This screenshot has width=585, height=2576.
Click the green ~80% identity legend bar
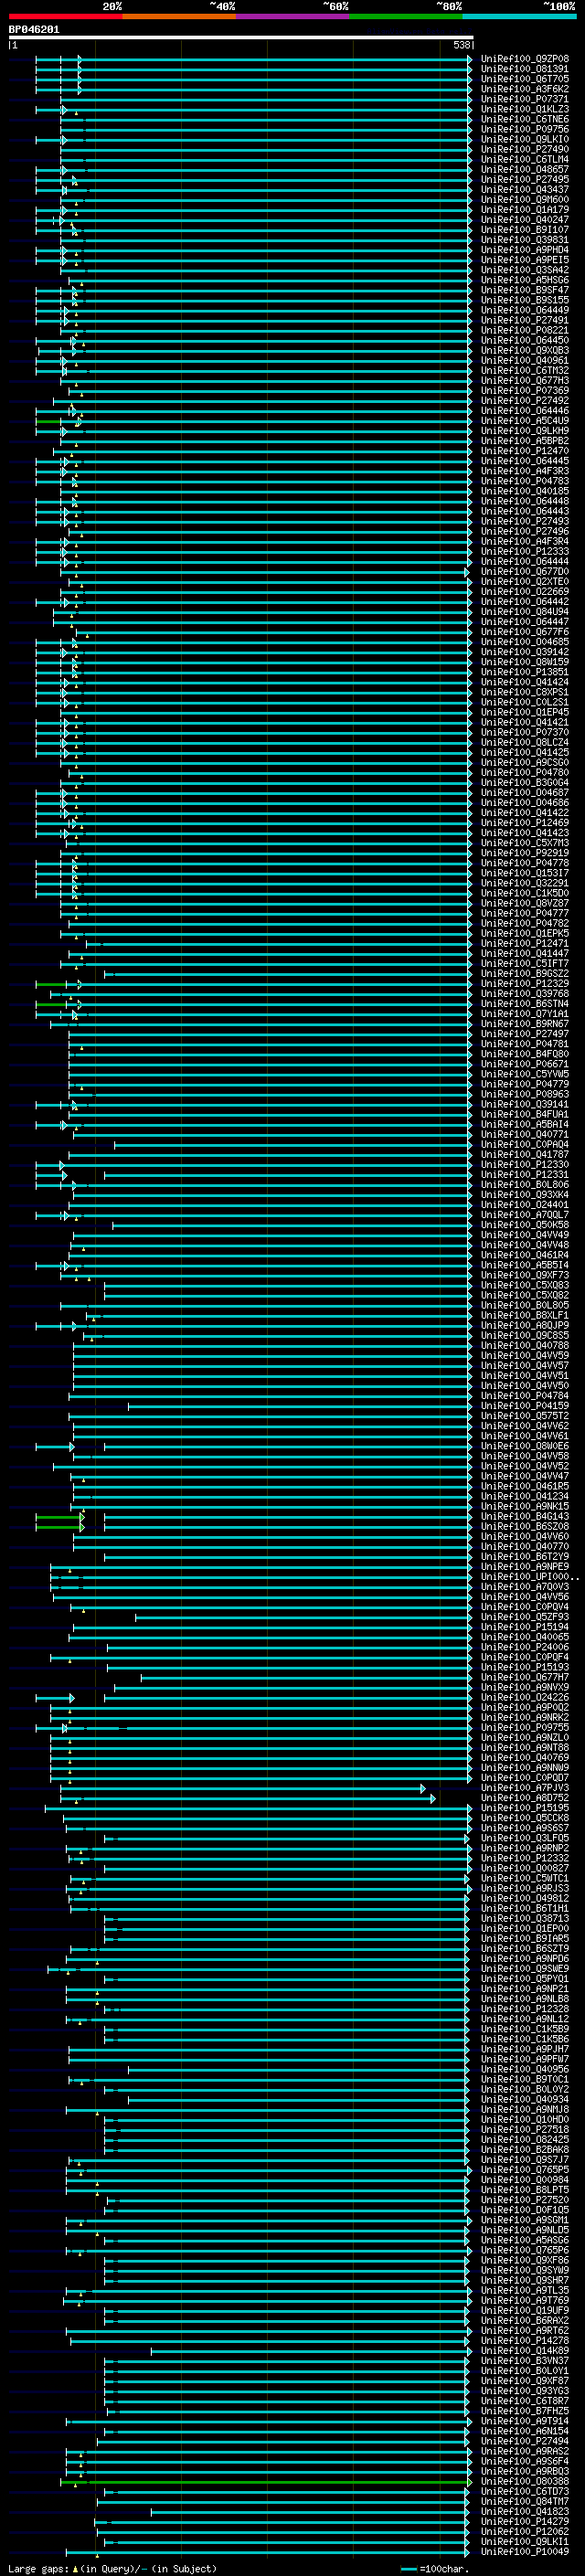pyautogui.click(x=406, y=16)
